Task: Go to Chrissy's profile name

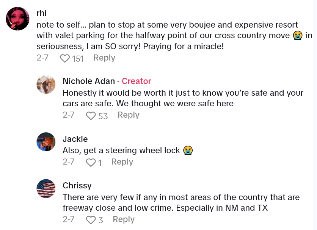Action: [x=77, y=186]
